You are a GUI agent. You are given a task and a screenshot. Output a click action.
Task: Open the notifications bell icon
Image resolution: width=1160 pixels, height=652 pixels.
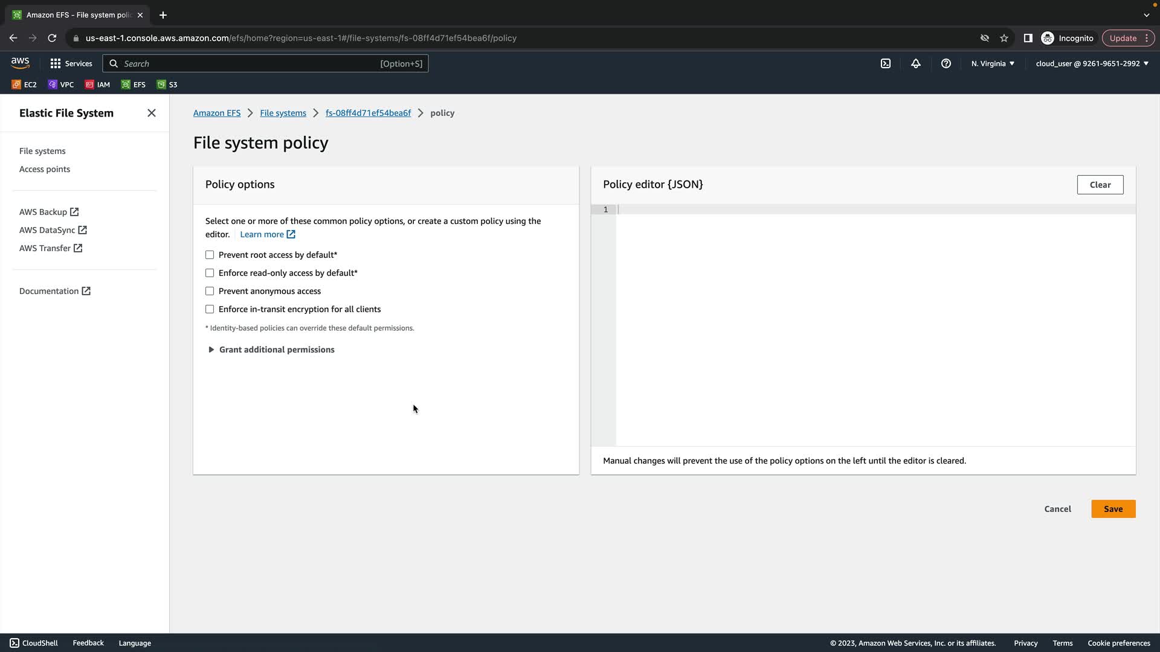coord(916,63)
